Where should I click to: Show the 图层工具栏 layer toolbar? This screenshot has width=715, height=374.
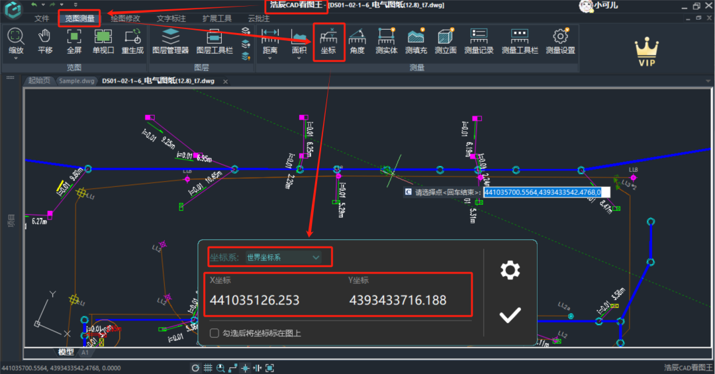tap(215, 42)
